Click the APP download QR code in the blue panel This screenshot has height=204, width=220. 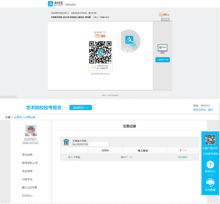pyautogui.click(x=210, y=140)
